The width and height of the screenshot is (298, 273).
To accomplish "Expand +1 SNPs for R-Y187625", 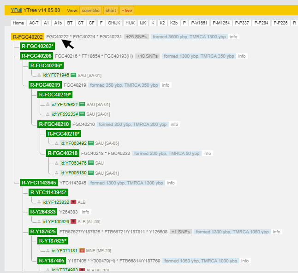I will coord(181,232).
